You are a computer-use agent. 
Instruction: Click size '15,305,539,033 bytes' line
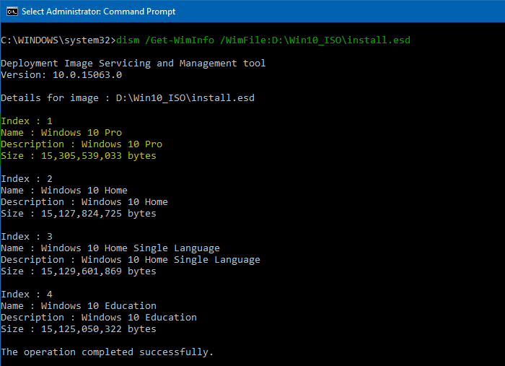coord(78,156)
